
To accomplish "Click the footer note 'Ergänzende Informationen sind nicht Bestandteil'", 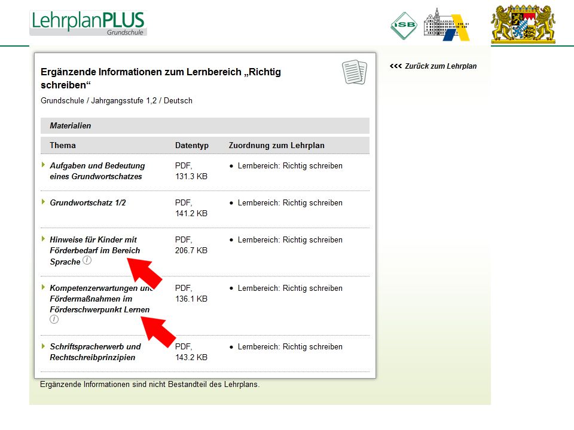I will click(149, 385).
